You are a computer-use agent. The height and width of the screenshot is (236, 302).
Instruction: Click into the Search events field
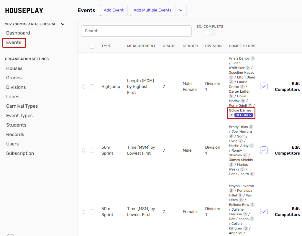[x=136, y=31]
